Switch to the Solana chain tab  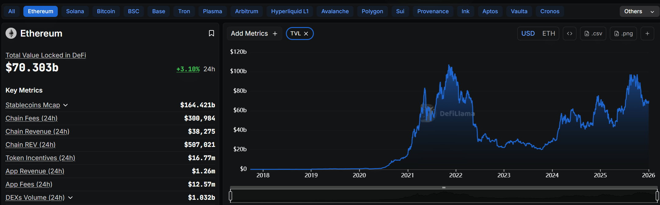[75, 11]
